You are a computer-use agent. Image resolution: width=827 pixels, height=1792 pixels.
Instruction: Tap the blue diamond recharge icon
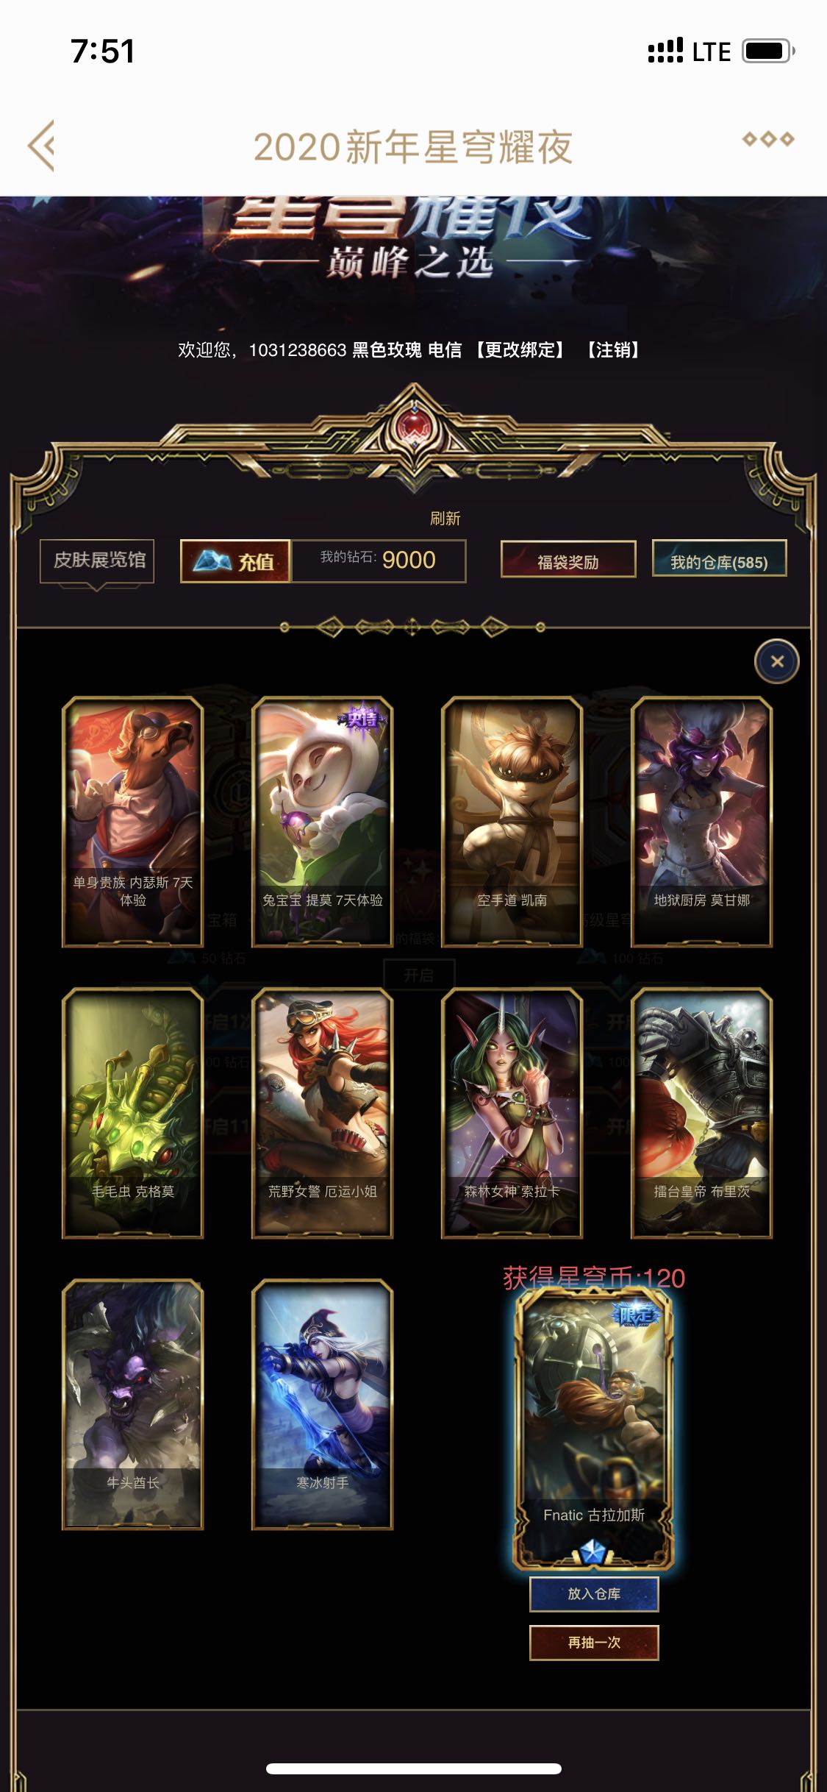coord(213,561)
